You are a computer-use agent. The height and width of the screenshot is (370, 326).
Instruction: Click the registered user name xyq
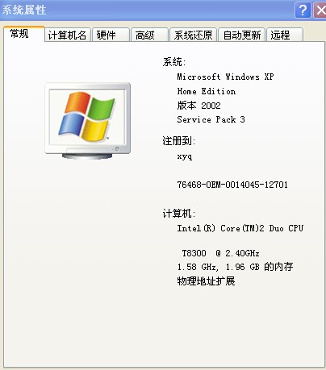(185, 156)
